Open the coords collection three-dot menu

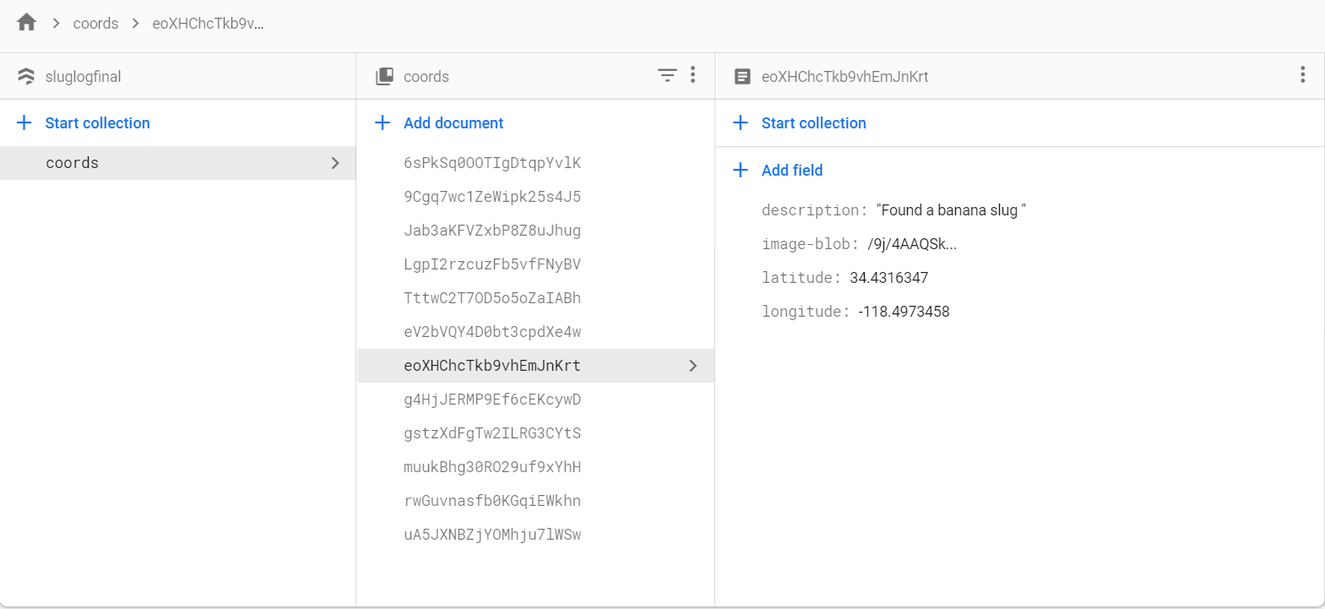tap(693, 75)
